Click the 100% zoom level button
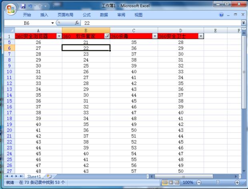248x189 pixels. click(188, 183)
